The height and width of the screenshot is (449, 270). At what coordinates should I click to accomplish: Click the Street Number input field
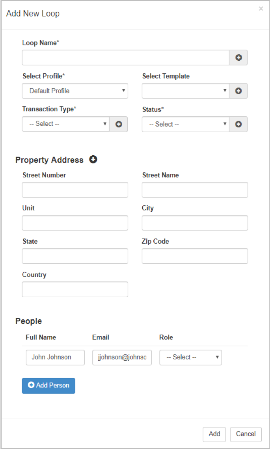[x=75, y=190]
